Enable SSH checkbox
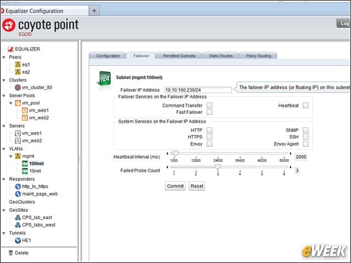 point(305,137)
